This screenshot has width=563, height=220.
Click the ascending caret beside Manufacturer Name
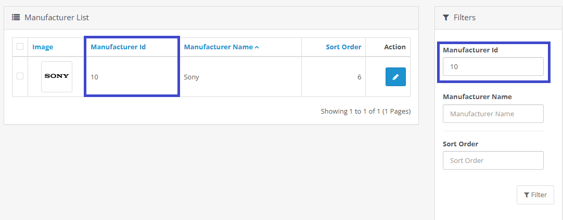click(257, 47)
